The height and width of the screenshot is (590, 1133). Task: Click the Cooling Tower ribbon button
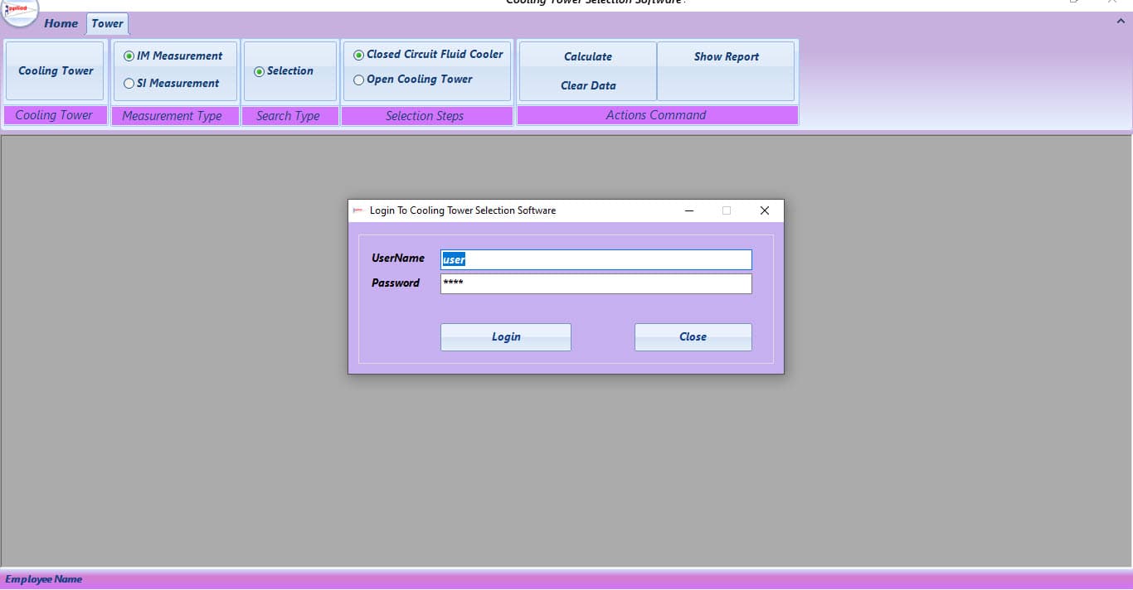coord(56,71)
